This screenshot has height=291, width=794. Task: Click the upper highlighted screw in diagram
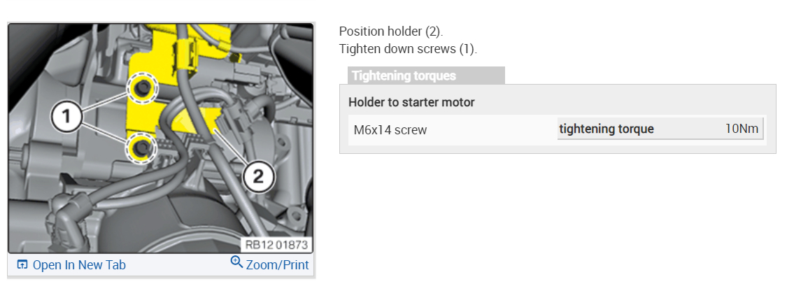143,87
